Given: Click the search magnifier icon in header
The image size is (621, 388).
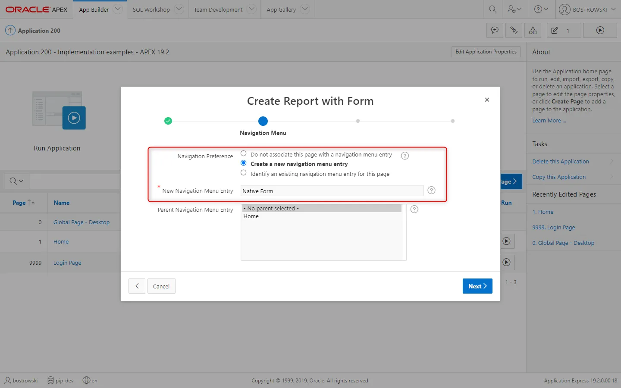Looking at the screenshot, I should tap(492, 9).
